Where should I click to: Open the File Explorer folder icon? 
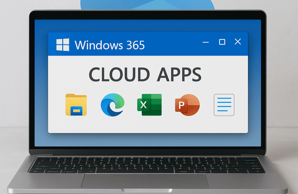(x=76, y=105)
